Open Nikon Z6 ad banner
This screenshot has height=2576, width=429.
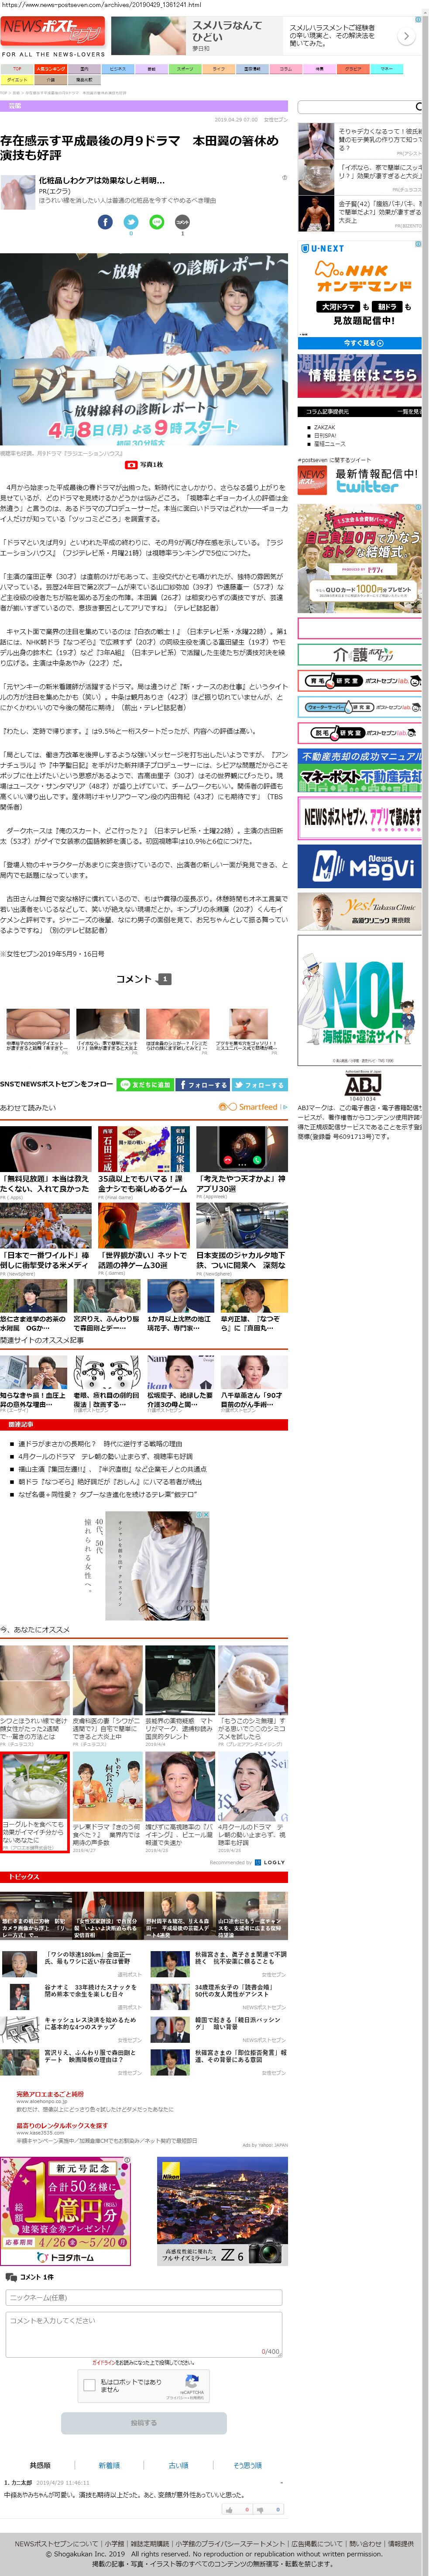tap(222, 2210)
